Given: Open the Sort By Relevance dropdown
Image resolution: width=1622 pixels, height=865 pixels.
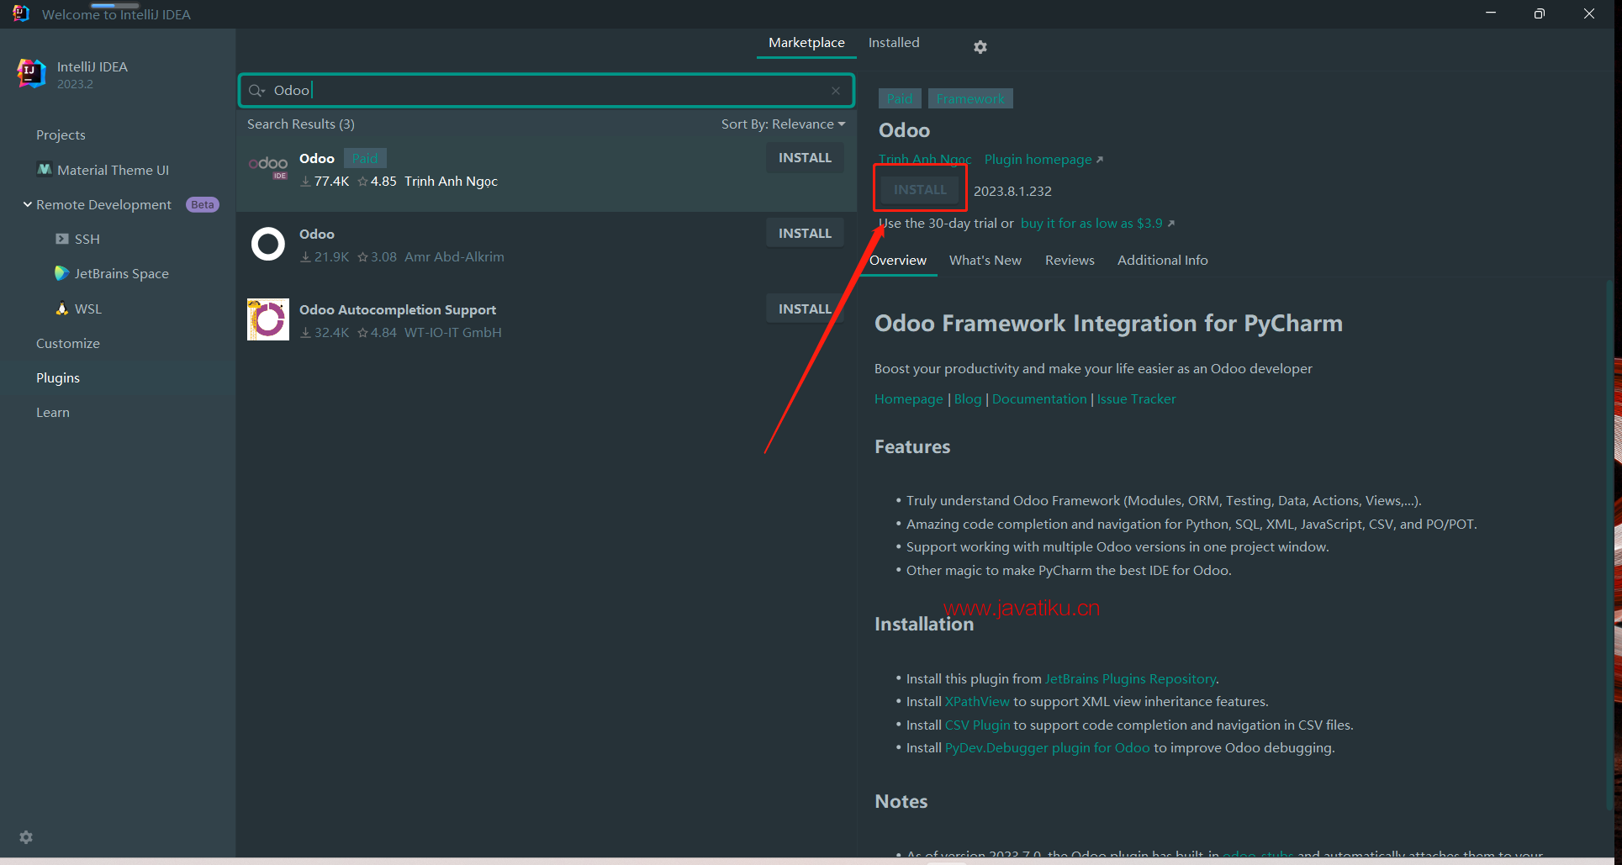Looking at the screenshot, I should (x=782, y=124).
